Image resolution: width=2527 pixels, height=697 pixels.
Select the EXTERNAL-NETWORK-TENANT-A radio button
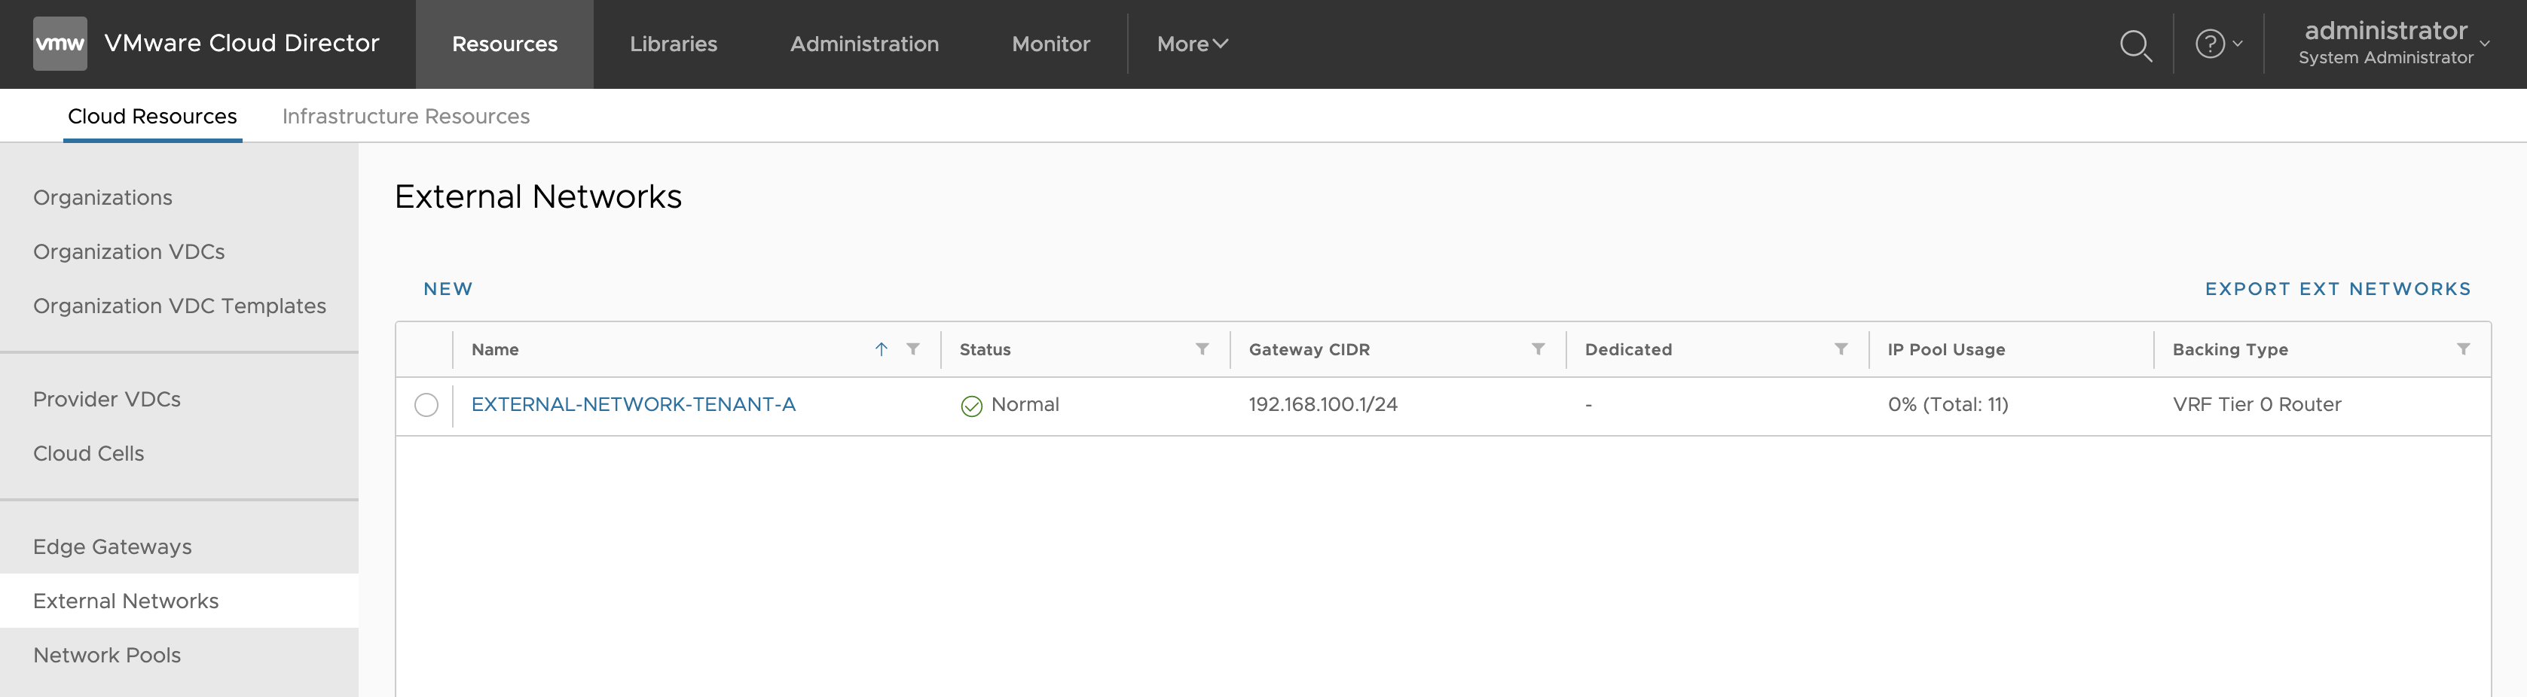click(x=426, y=405)
